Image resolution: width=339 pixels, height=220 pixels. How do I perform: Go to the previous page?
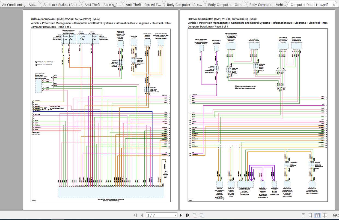click(x=142, y=215)
